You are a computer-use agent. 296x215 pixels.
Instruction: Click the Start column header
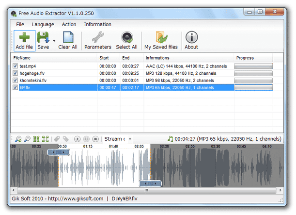click(x=109, y=58)
